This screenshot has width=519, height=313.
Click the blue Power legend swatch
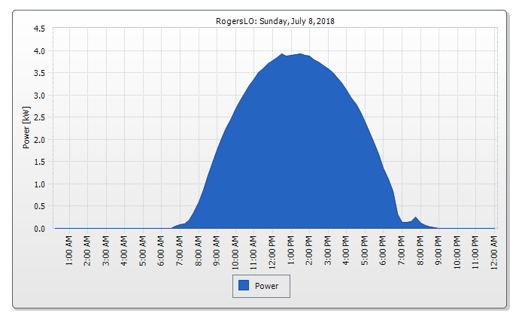[x=244, y=285]
